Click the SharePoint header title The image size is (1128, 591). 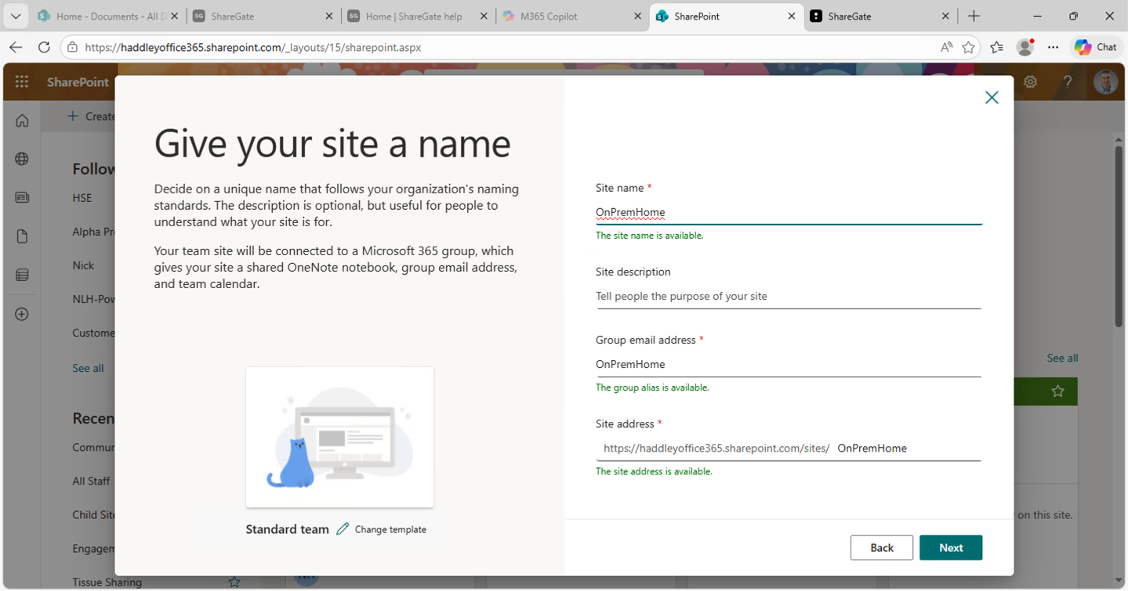(x=78, y=81)
